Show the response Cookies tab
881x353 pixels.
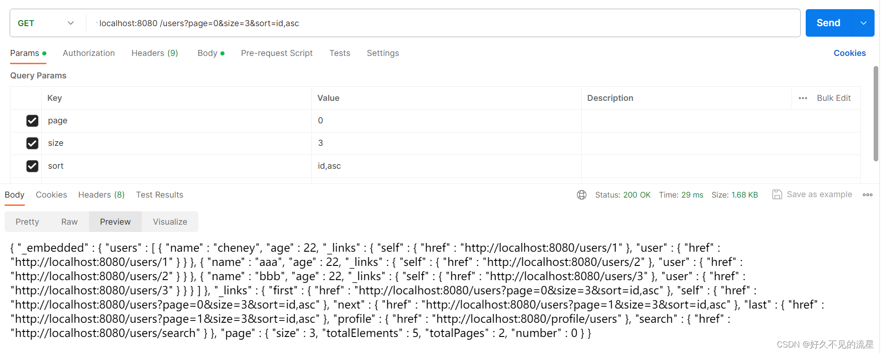click(51, 195)
